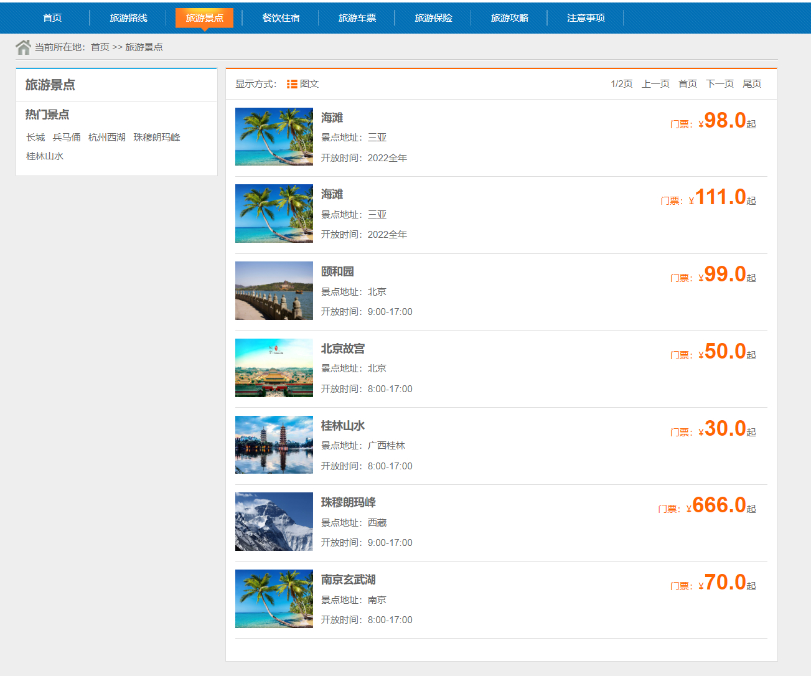Click the 颐和园 attraction thumbnail image

click(x=274, y=291)
